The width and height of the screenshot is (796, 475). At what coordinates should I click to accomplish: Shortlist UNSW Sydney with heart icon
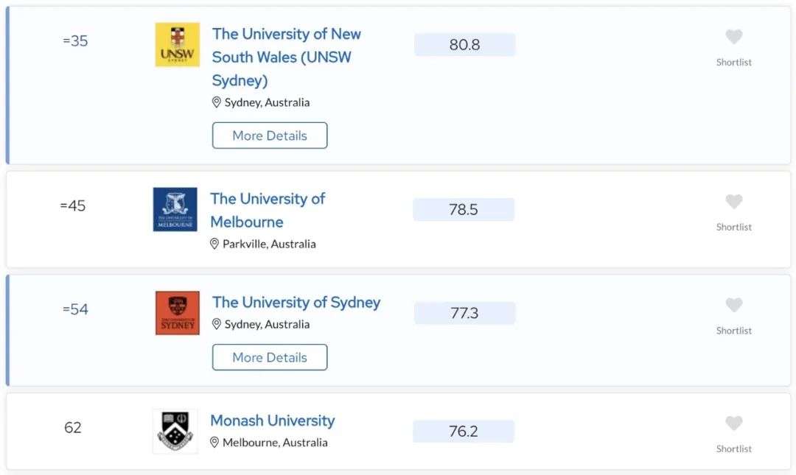pyautogui.click(x=733, y=37)
